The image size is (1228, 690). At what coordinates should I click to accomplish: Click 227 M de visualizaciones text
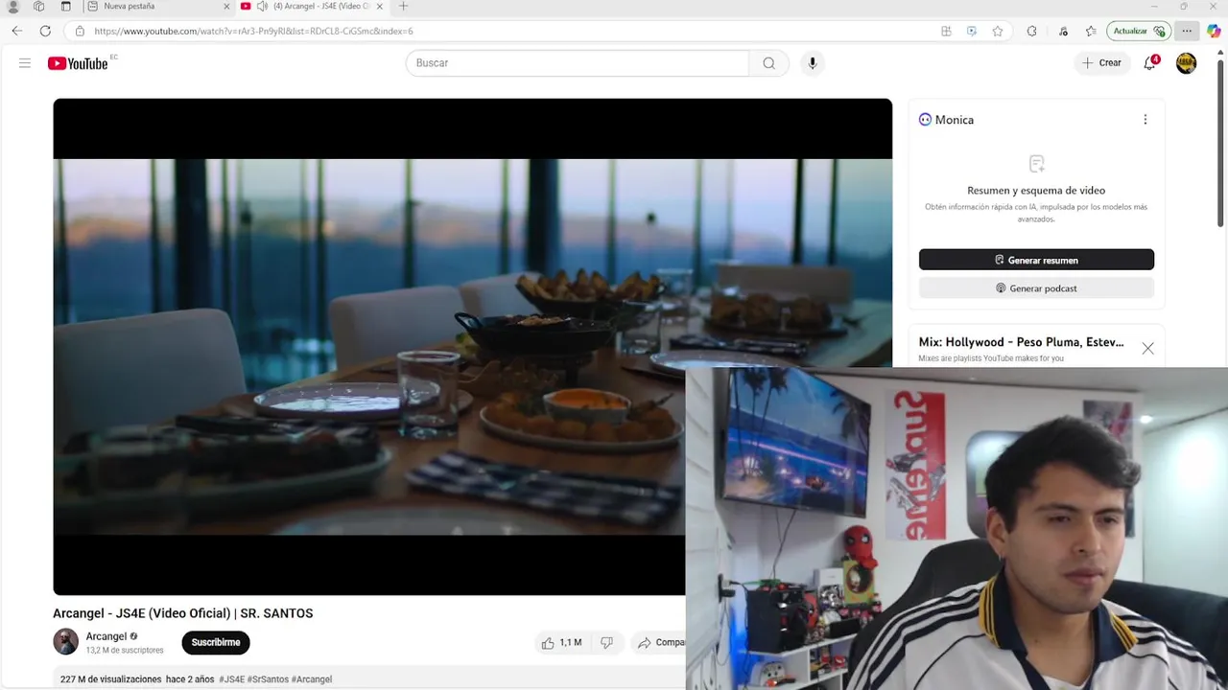(110, 679)
